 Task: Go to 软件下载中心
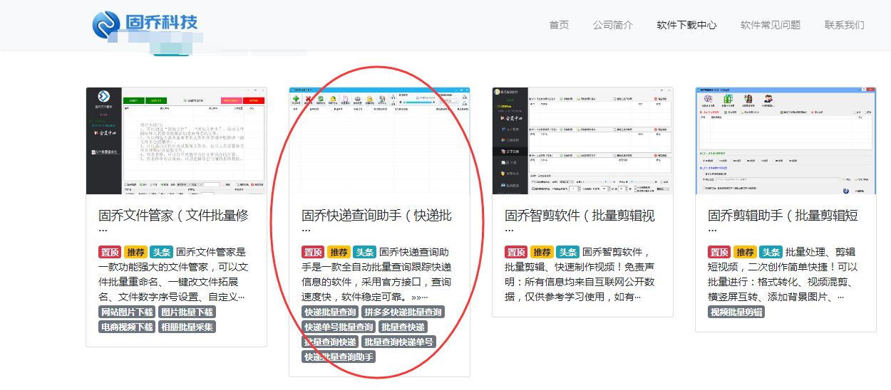pyautogui.click(x=686, y=25)
